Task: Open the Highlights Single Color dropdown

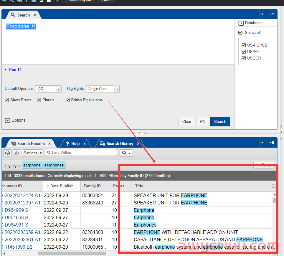Action: pyautogui.click(x=117, y=89)
